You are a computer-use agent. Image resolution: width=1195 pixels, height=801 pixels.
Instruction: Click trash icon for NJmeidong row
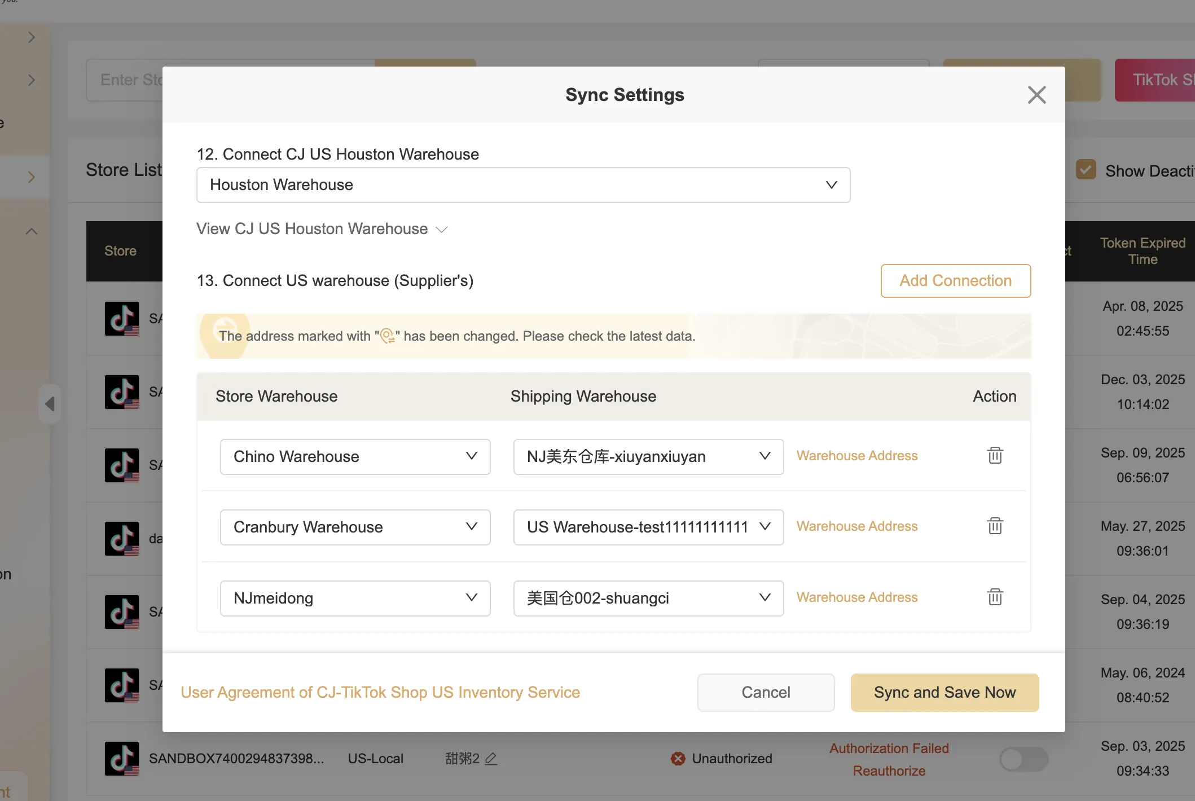995,597
